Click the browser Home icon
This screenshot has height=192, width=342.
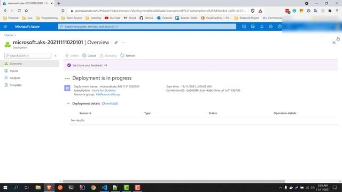(x=26, y=11)
